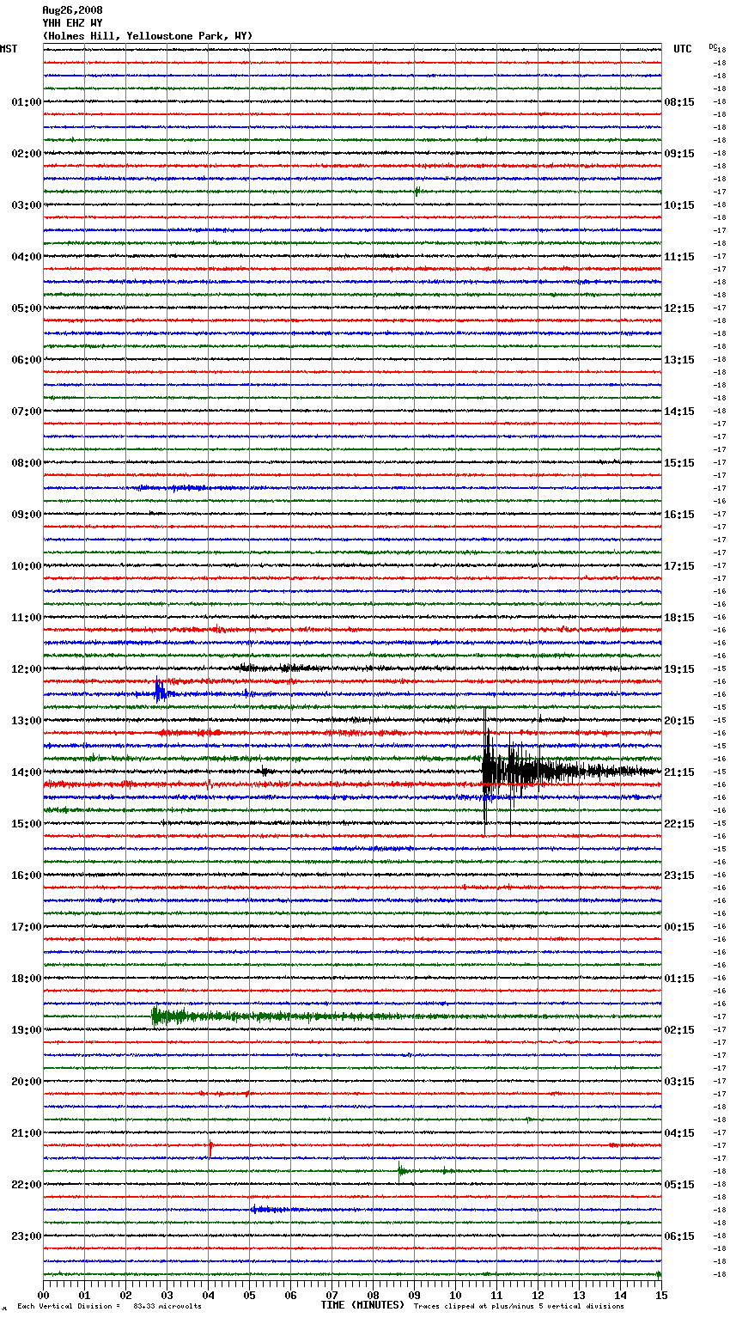The height and width of the screenshot is (1318, 730).
Task: Click the "13:00" MST hour label
Action: (27, 721)
